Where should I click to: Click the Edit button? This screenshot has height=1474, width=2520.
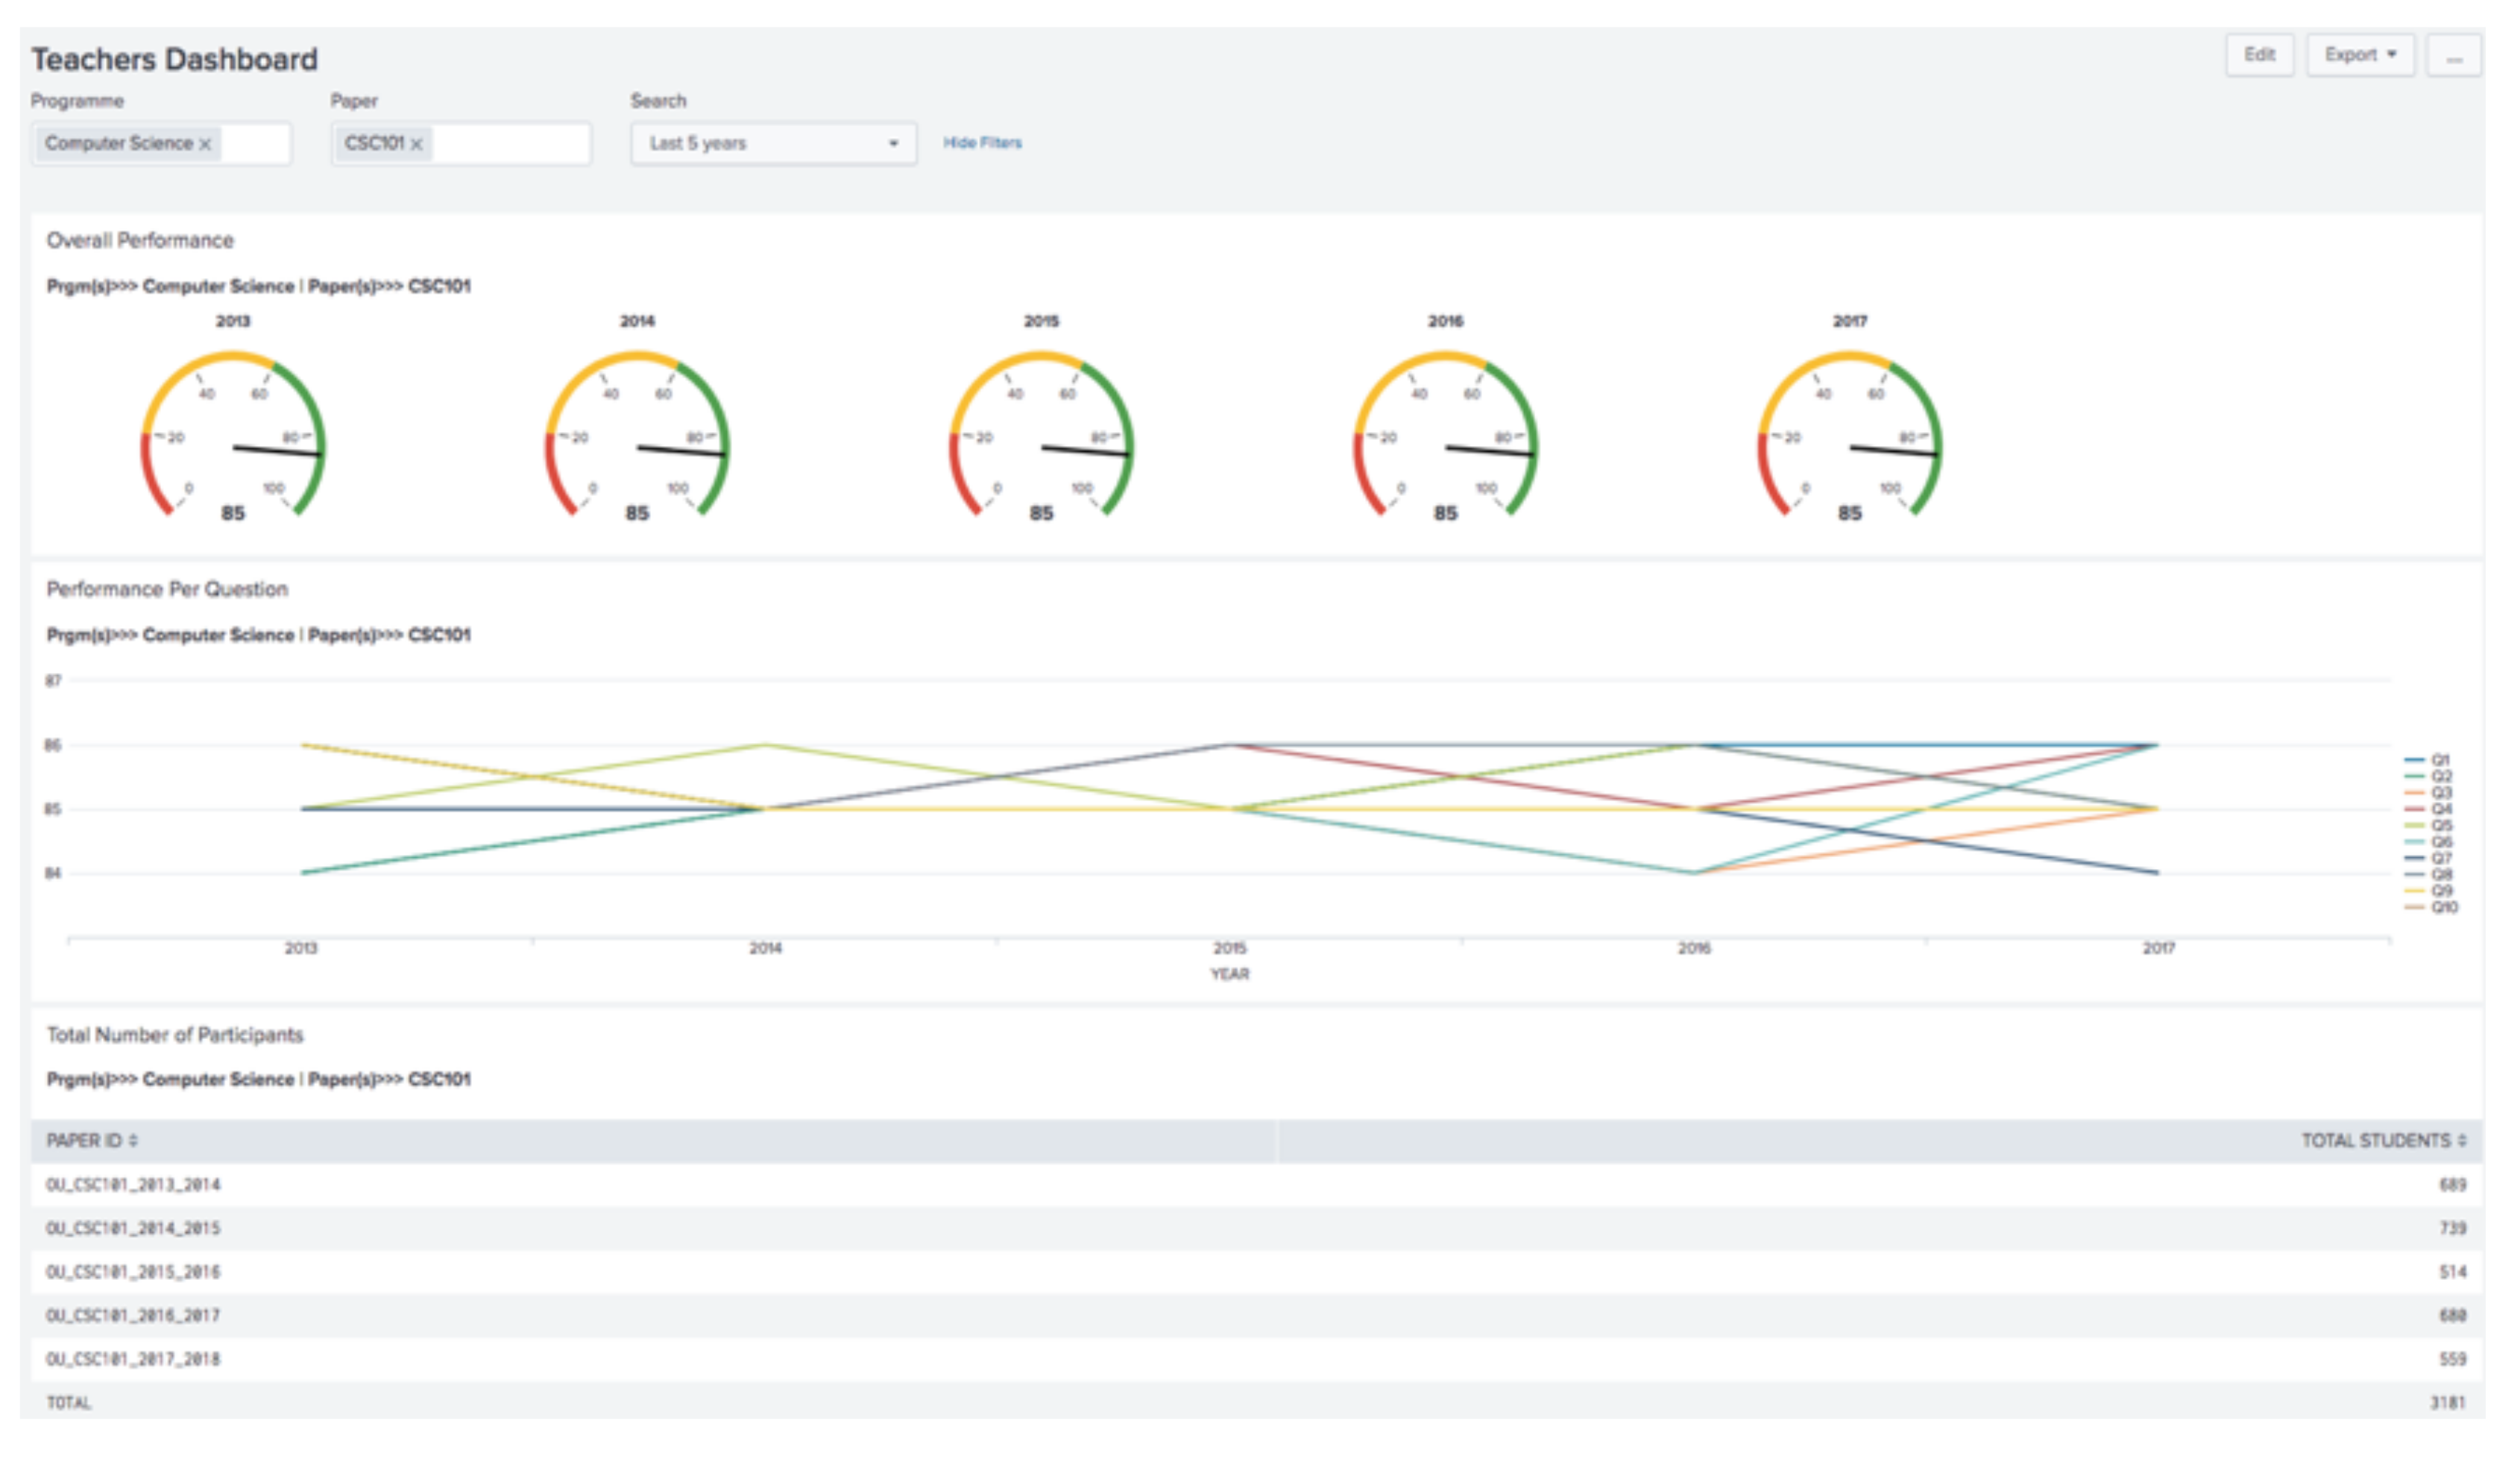2259,55
